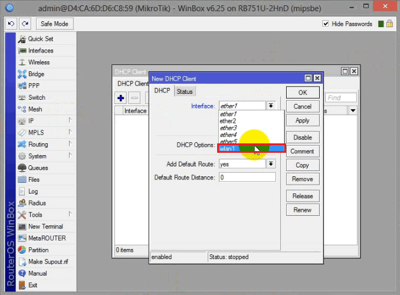Close the New DHCP Client dialog
This screenshot has height=295, width=400.
click(317, 78)
